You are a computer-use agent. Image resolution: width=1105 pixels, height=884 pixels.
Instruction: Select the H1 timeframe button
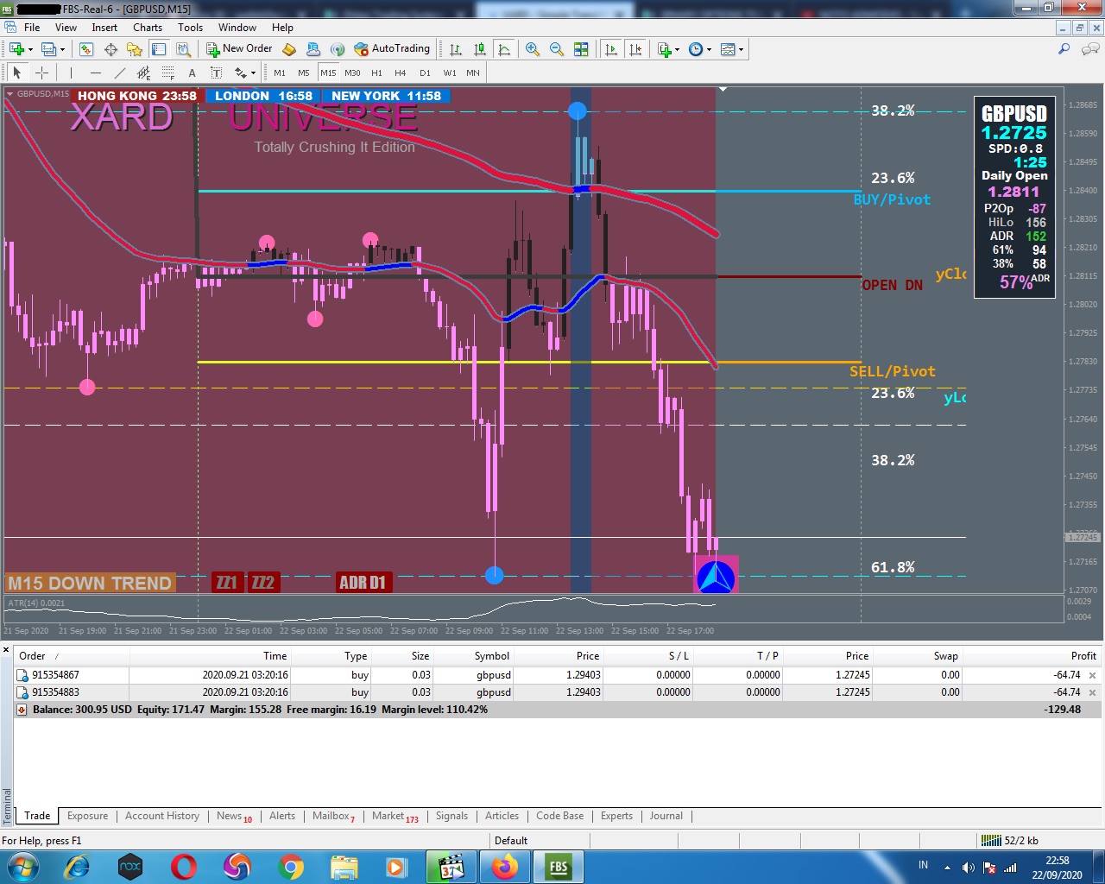pos(376,73)
